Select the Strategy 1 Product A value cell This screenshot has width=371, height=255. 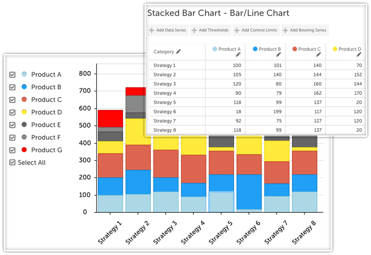point(225,65)
